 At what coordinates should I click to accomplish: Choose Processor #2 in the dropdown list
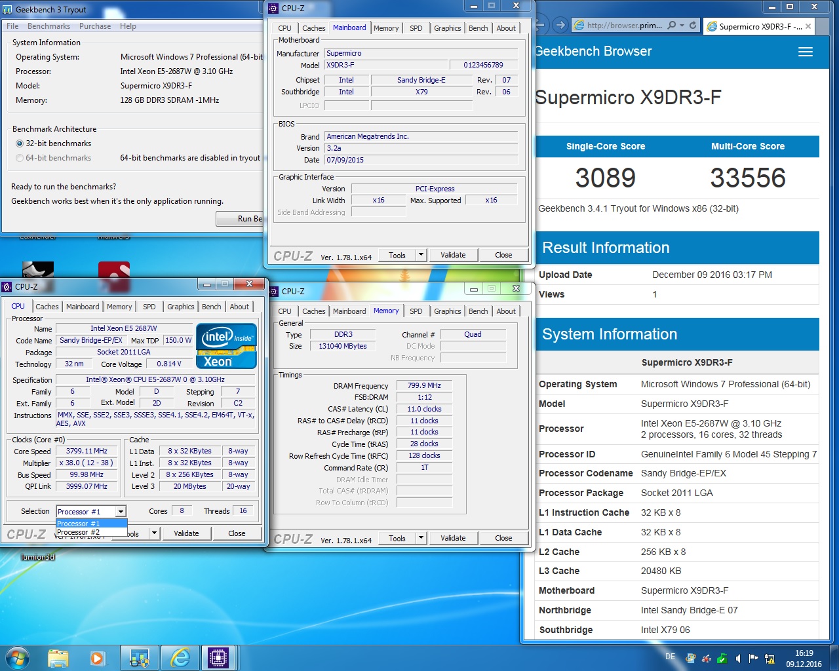(91, 532)
